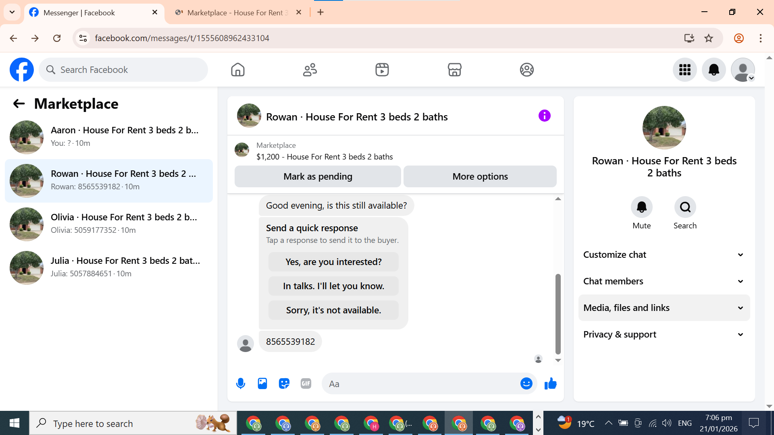The image size is (774, 435).
Task: Expand Chat members section
Action: coord(664,281)
